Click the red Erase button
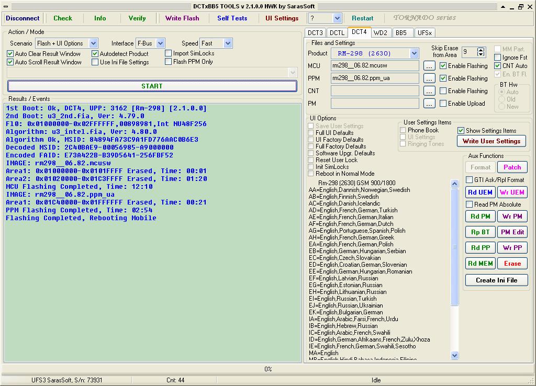This screenshot has height=386, width=536. tap(512, 264)
